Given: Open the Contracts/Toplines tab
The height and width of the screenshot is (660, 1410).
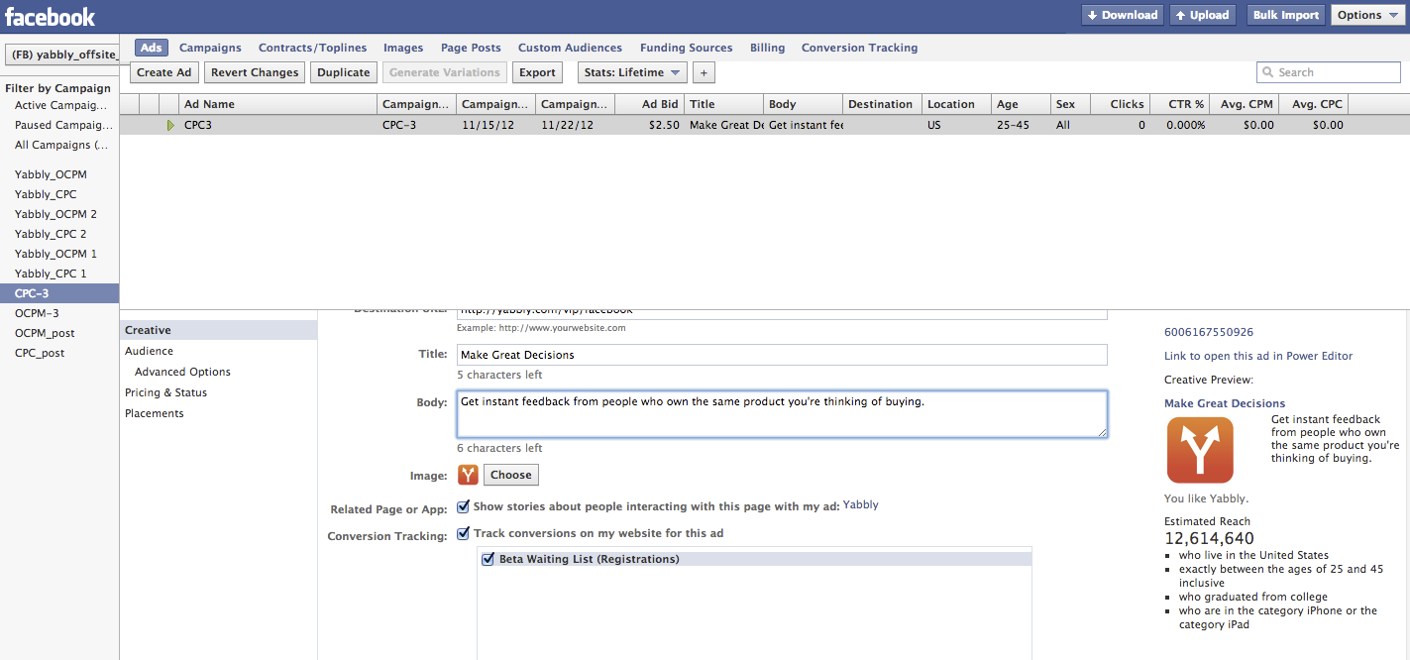Looking at the screenshot, I should pos(313,48).
